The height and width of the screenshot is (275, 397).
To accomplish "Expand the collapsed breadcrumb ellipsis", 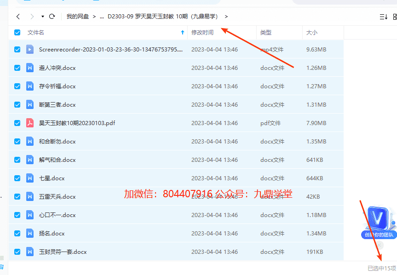I will pos(102,17).
